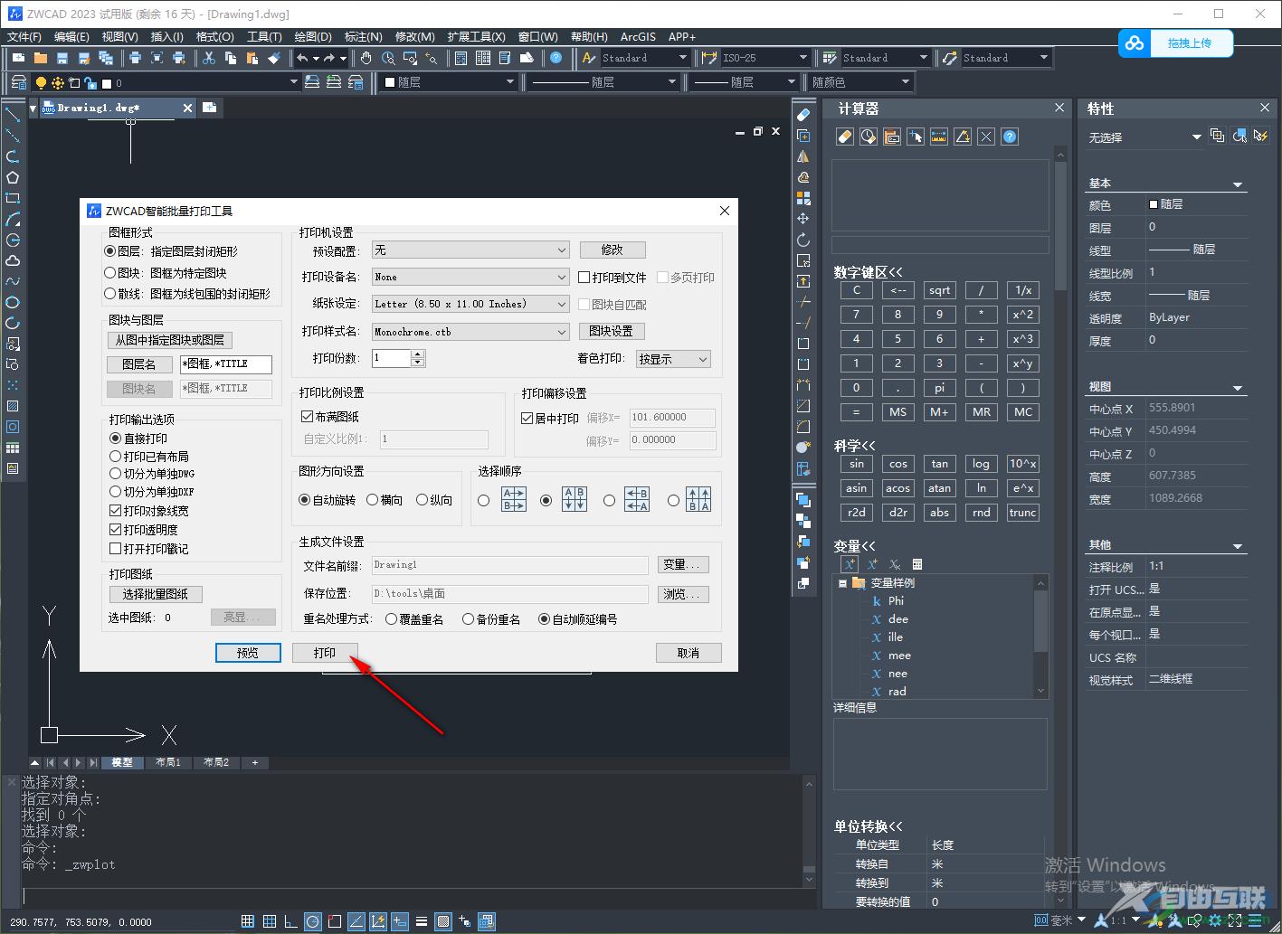The height and width of the screenshot is (934, 1282).
Task: Open the 无选择 selection dropdown in properties
Action: coord(1144,137)
